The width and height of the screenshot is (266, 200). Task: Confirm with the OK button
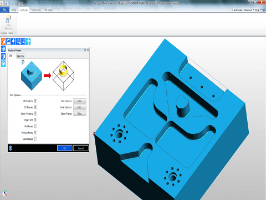[65, 148]
